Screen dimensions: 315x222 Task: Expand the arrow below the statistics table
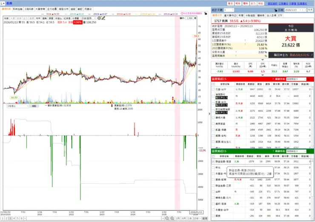pyautogui.click(x=262, y=60)
